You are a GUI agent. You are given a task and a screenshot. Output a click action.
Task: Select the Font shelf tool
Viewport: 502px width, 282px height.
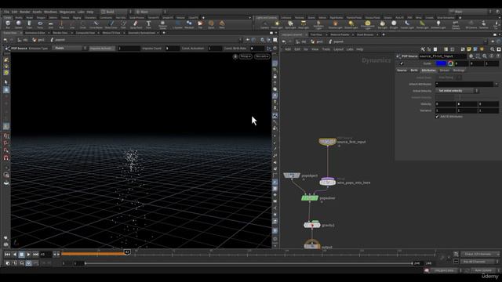tap(148, 24)
